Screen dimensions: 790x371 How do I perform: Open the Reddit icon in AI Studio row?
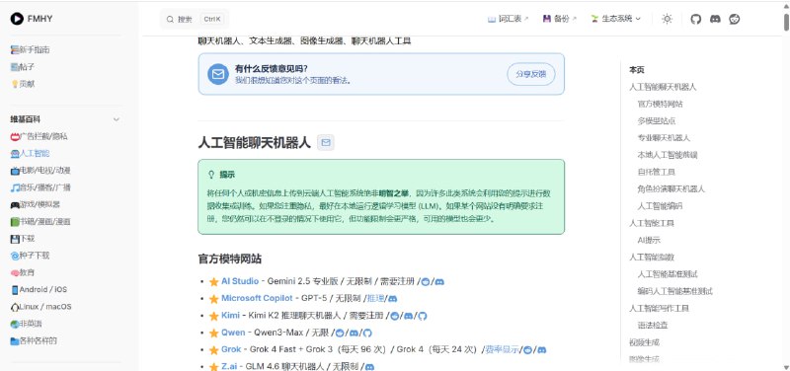coord(426,282)
